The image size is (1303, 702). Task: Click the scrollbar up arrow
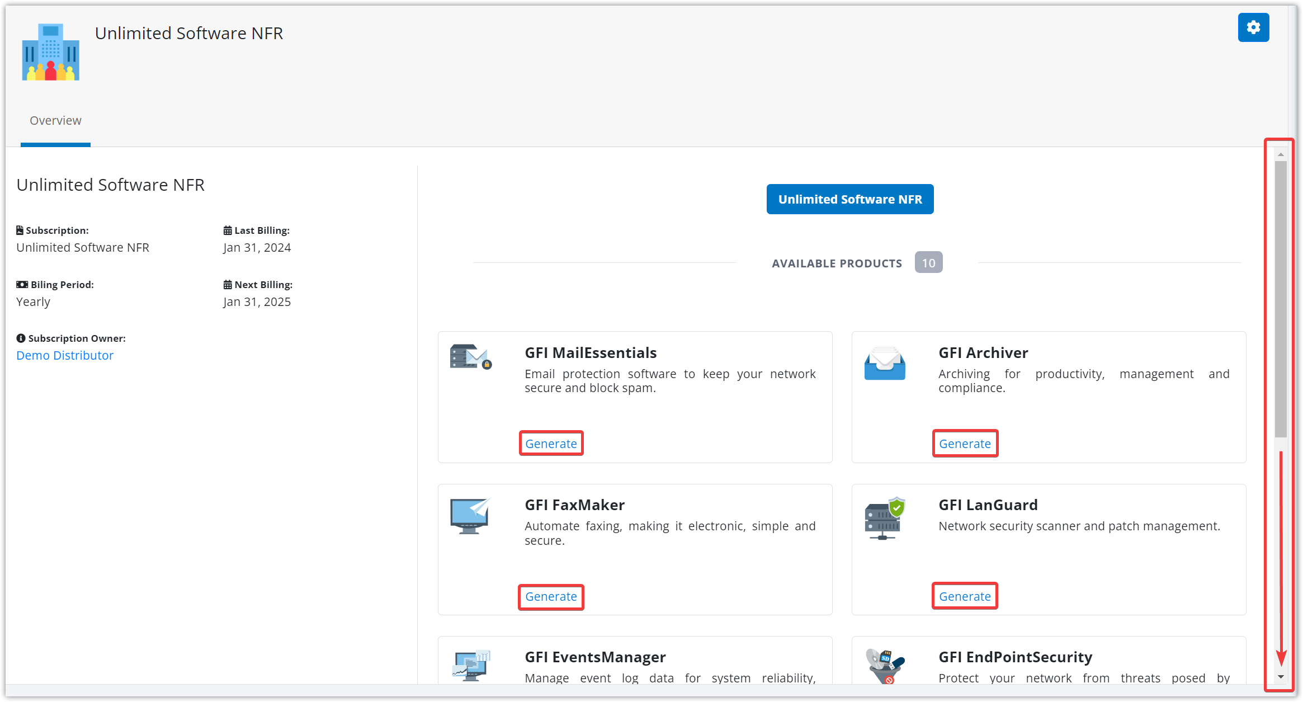point(1281,154)
